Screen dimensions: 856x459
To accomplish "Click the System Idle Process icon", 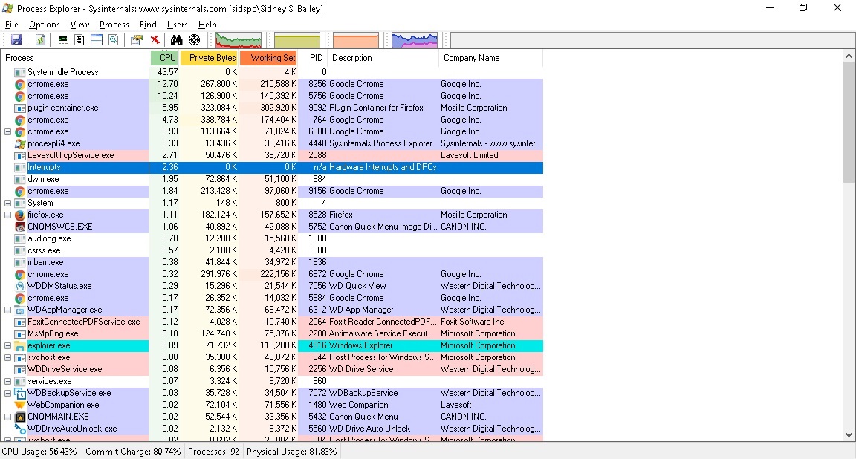I will (x=19, y=72).
